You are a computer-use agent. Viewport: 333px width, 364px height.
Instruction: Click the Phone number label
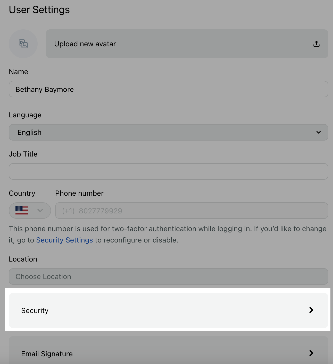point(79,193)
